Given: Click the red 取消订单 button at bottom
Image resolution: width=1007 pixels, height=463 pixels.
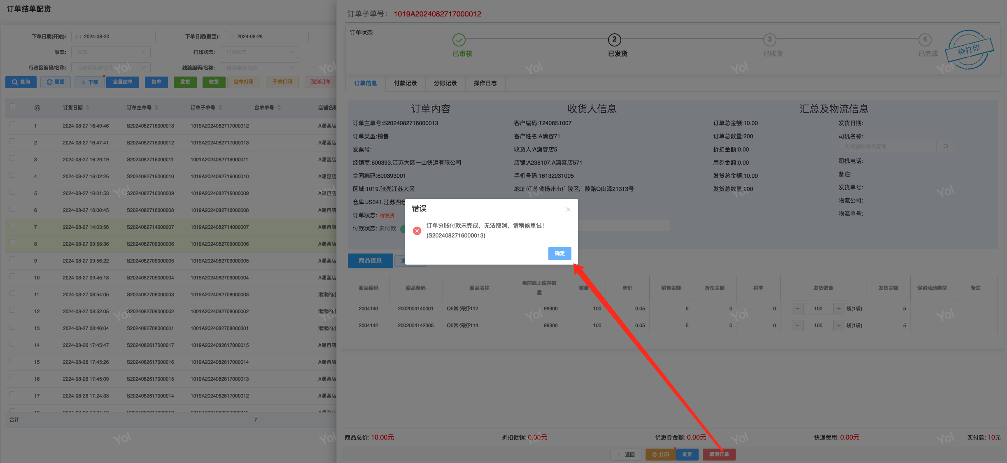Looking at the screenshot, I should click(719, 454).
